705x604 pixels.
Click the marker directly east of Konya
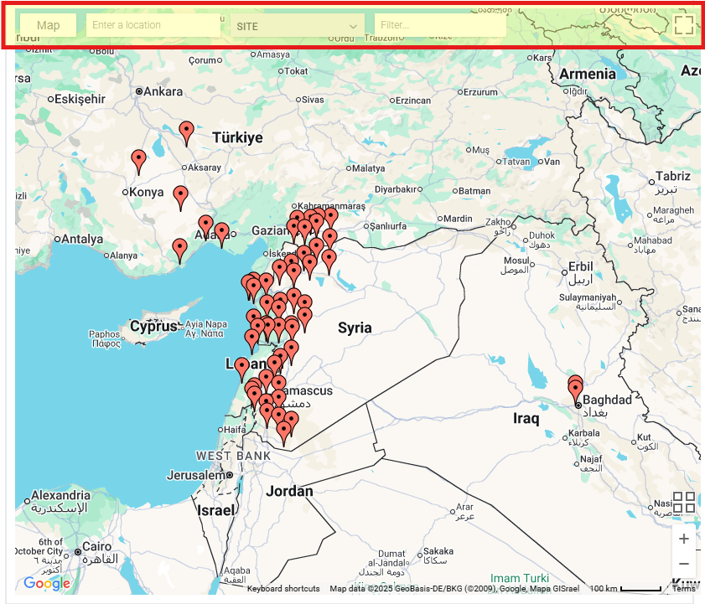[x=180, y=196]
